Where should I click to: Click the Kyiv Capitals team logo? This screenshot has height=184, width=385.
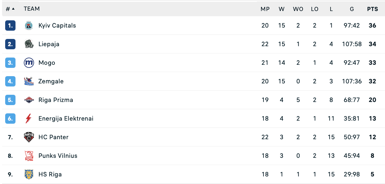(x=29, y=25)
